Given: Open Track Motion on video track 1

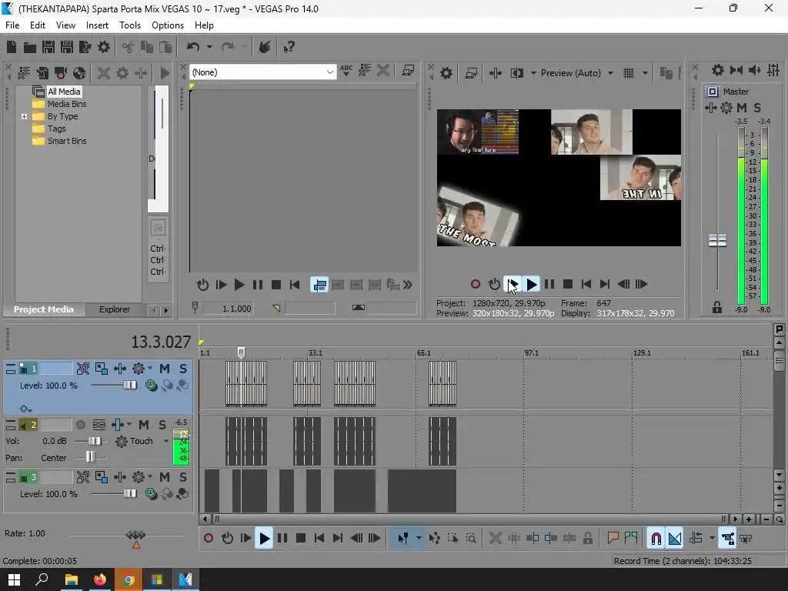Looking at the screenshot, I should point(101,369).
